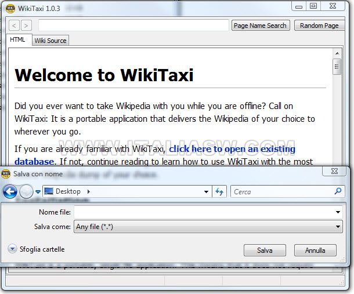Click the WikiTaxi forward navigation arrow
The height and width of the screenshot is (294, 354).
click(26, 26)
